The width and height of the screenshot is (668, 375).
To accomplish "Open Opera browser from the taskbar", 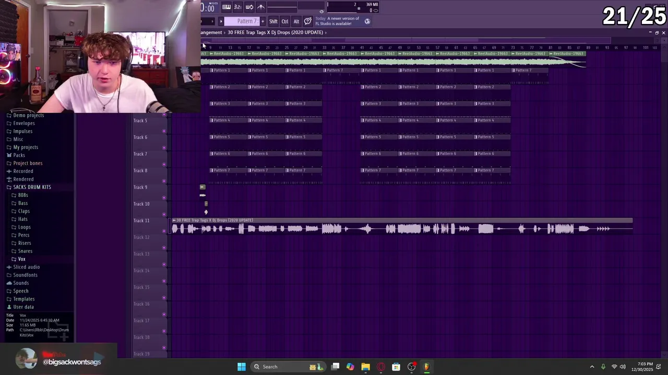I will [381, 367].
